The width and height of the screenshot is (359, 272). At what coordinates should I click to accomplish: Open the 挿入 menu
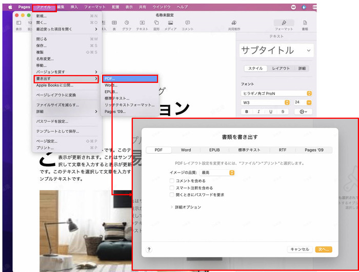pos(74,7)
